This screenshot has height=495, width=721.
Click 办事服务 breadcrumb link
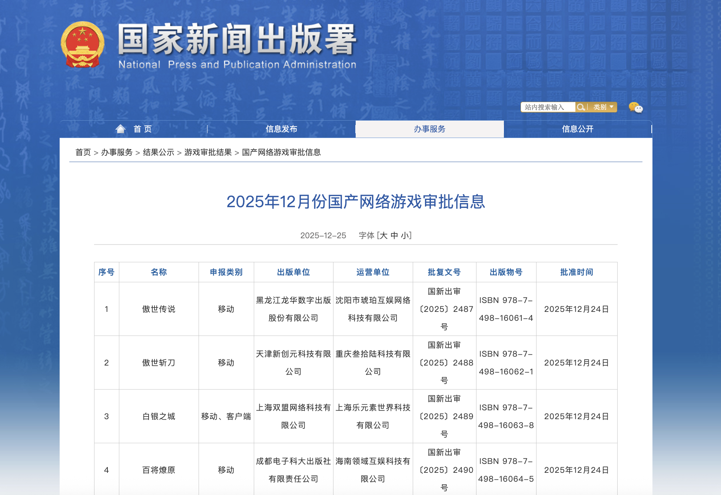click(117, 152)
